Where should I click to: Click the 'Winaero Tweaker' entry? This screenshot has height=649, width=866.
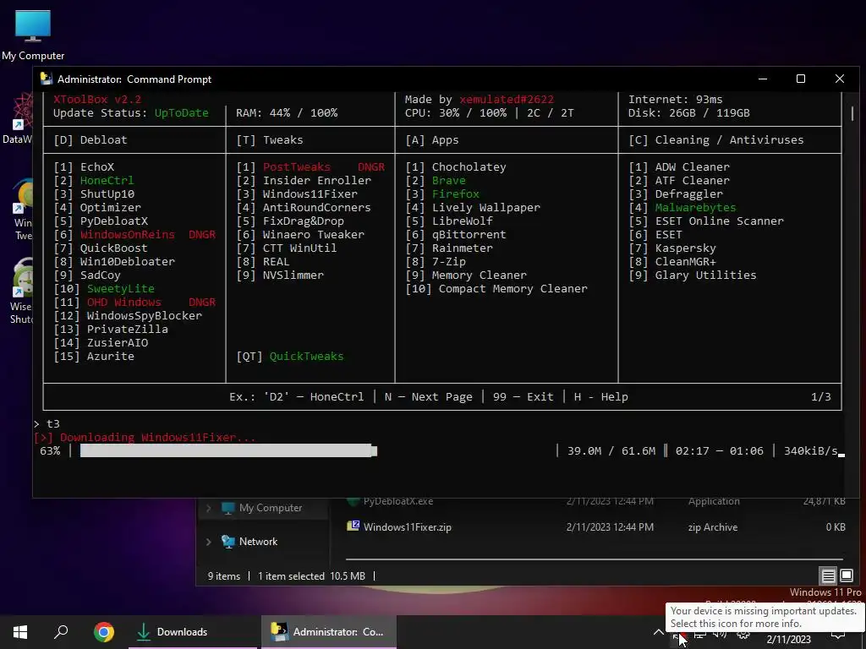pyautogui.click(x=314, y=235)
